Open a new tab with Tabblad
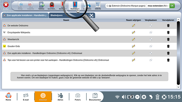This screenshot has width=182, height=102. (41, 6)
